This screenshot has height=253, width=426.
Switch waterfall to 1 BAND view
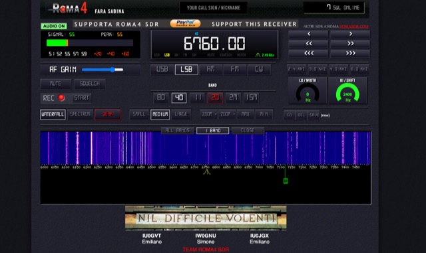coord(213,130)
